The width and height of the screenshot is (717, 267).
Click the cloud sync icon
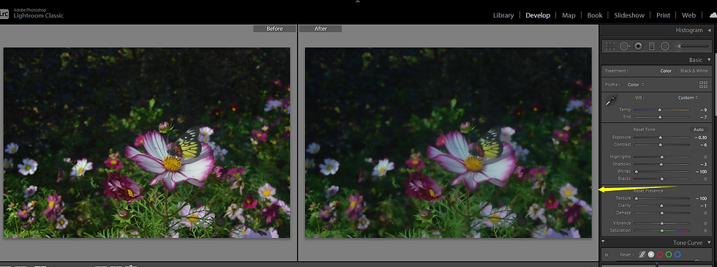[x=713, y=15]
